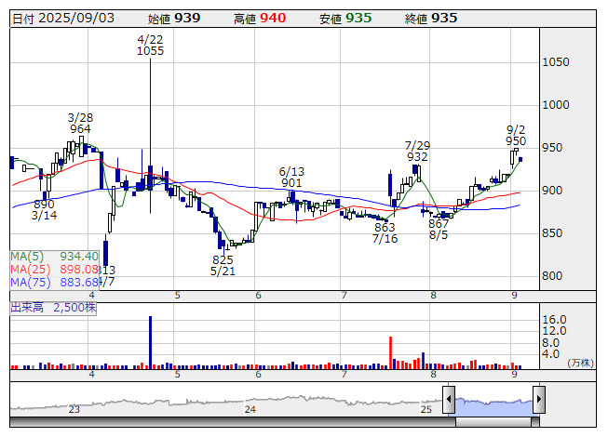The image size is (608, 437).
Task: Click the blue selected range in overview chart
Action: coord(493,402)
